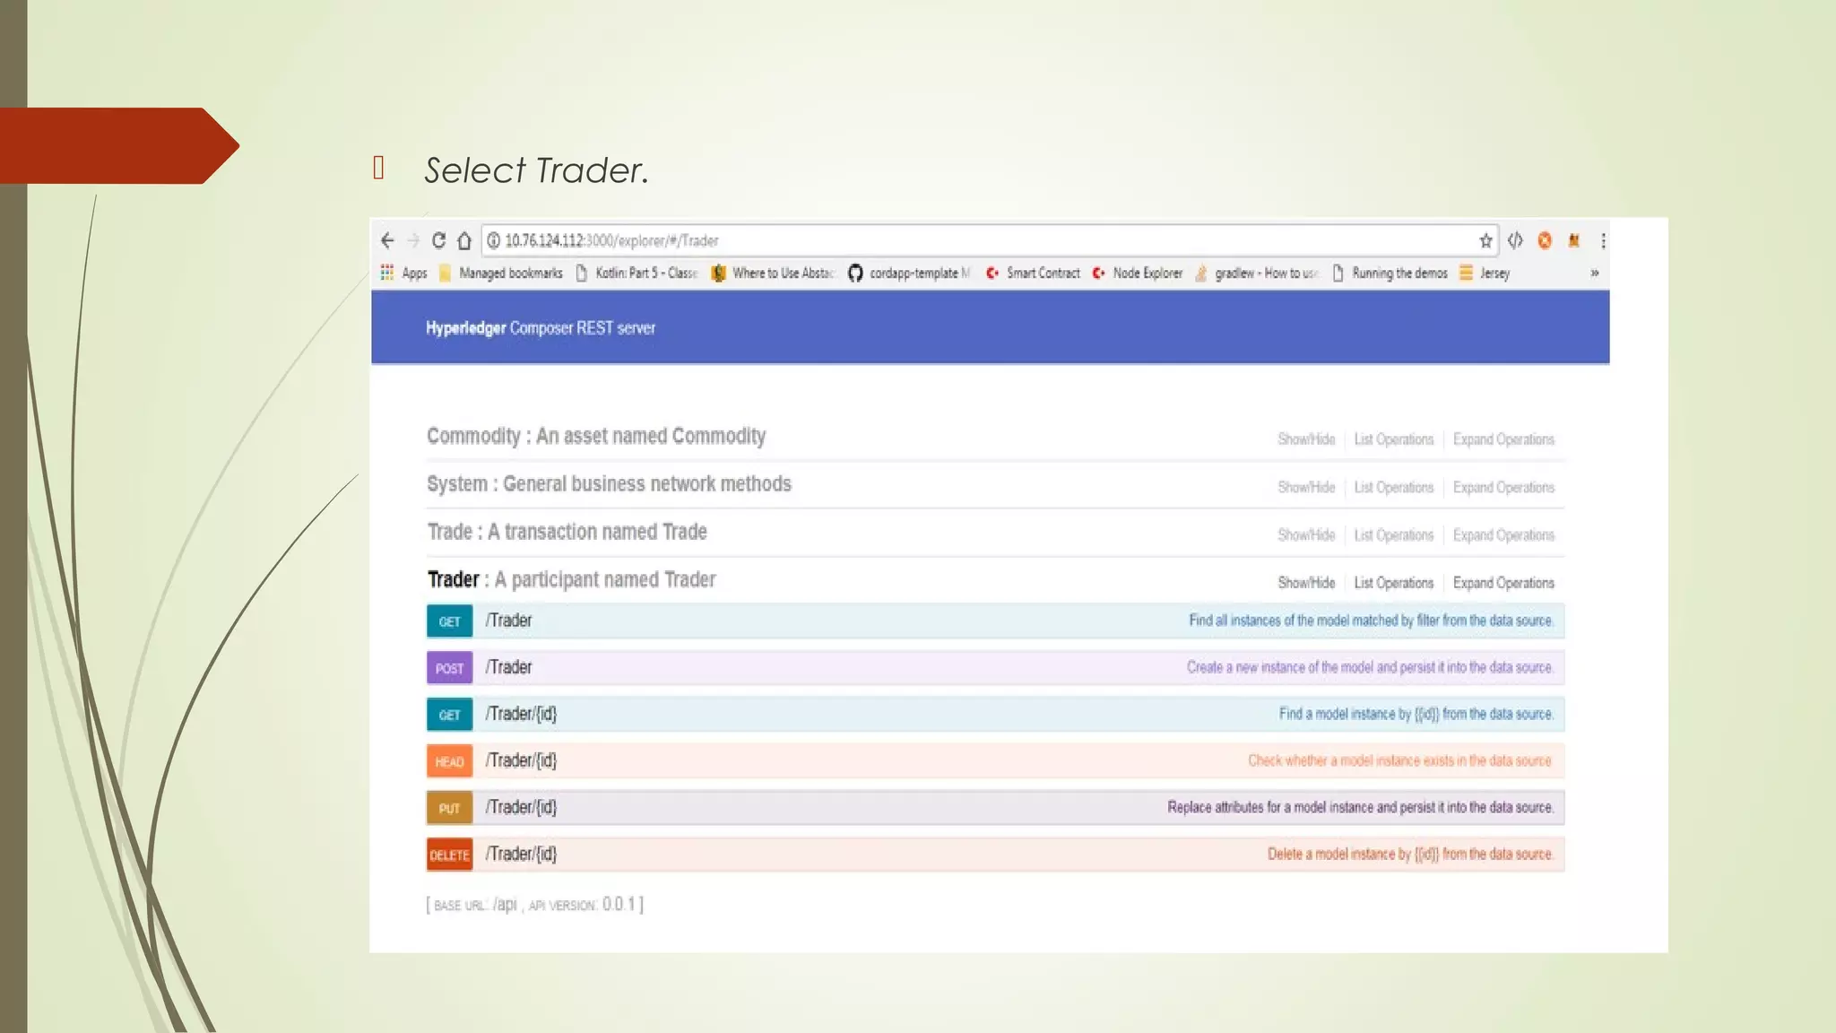The width and height of the screenshot is (1836, 1033).
Task: Click List Operations for System
Action: (1394, 487)
